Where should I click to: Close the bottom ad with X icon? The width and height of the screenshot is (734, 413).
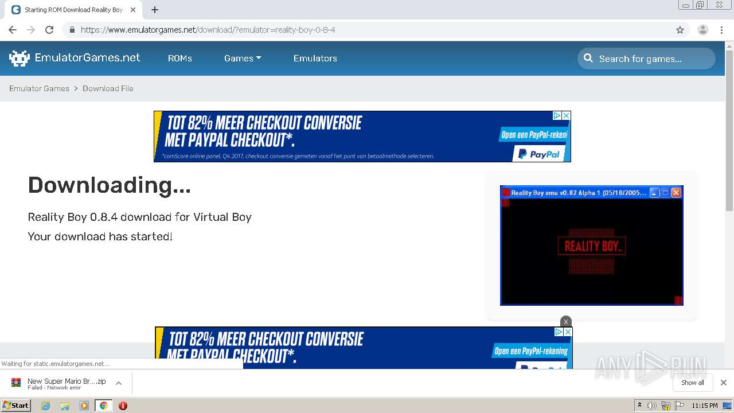pyautogui.click(x=568, y=332)
